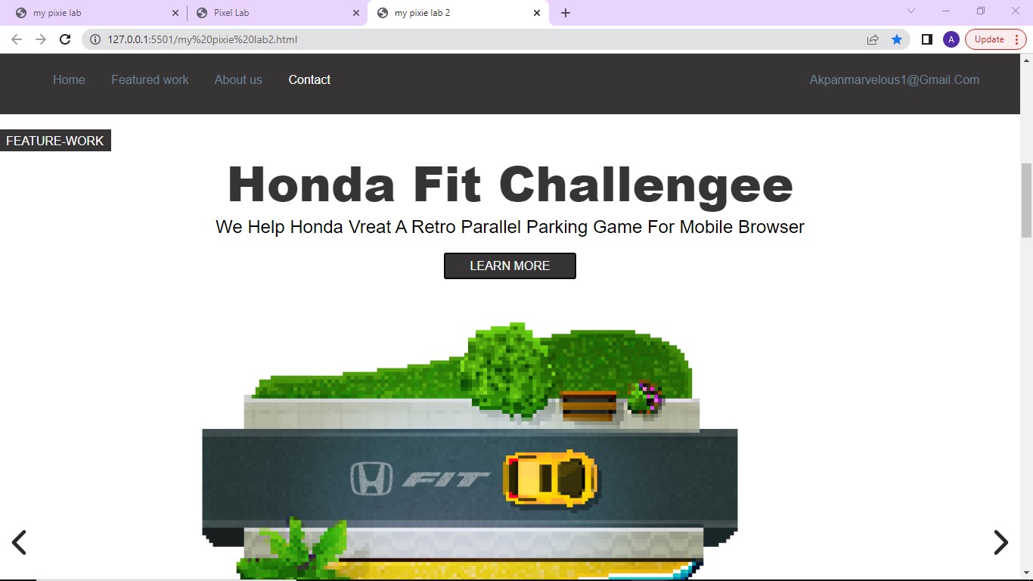Open a new browser tab

pyautogui.click(x=566, y=13)
